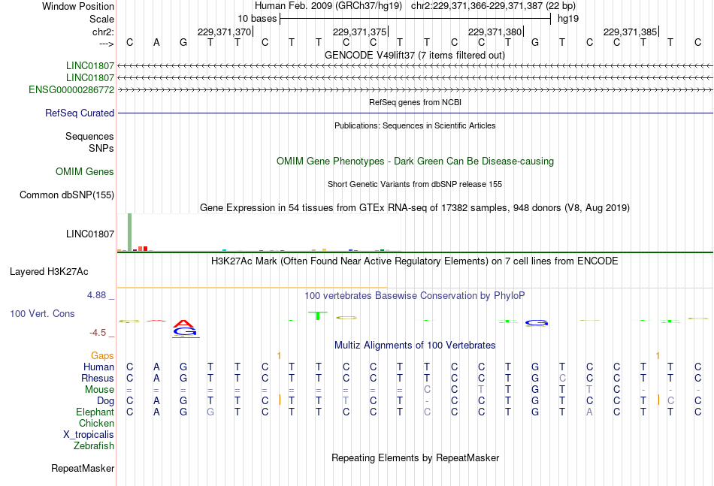Click the RefSeq genes from NCBI title
This screenshot has height=486, width=714.
pos(415,102)
